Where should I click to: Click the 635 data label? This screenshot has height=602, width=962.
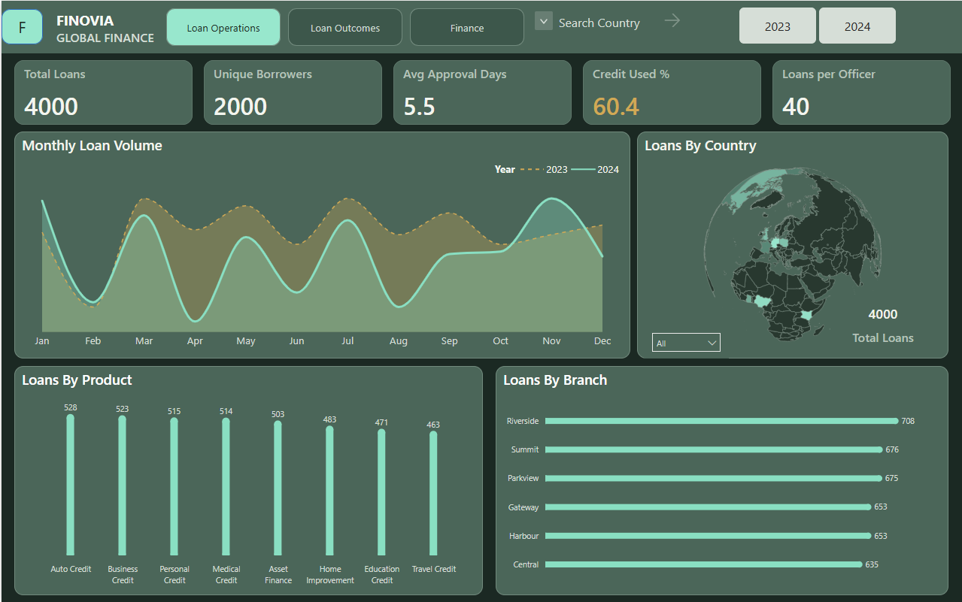click(872, 564)
